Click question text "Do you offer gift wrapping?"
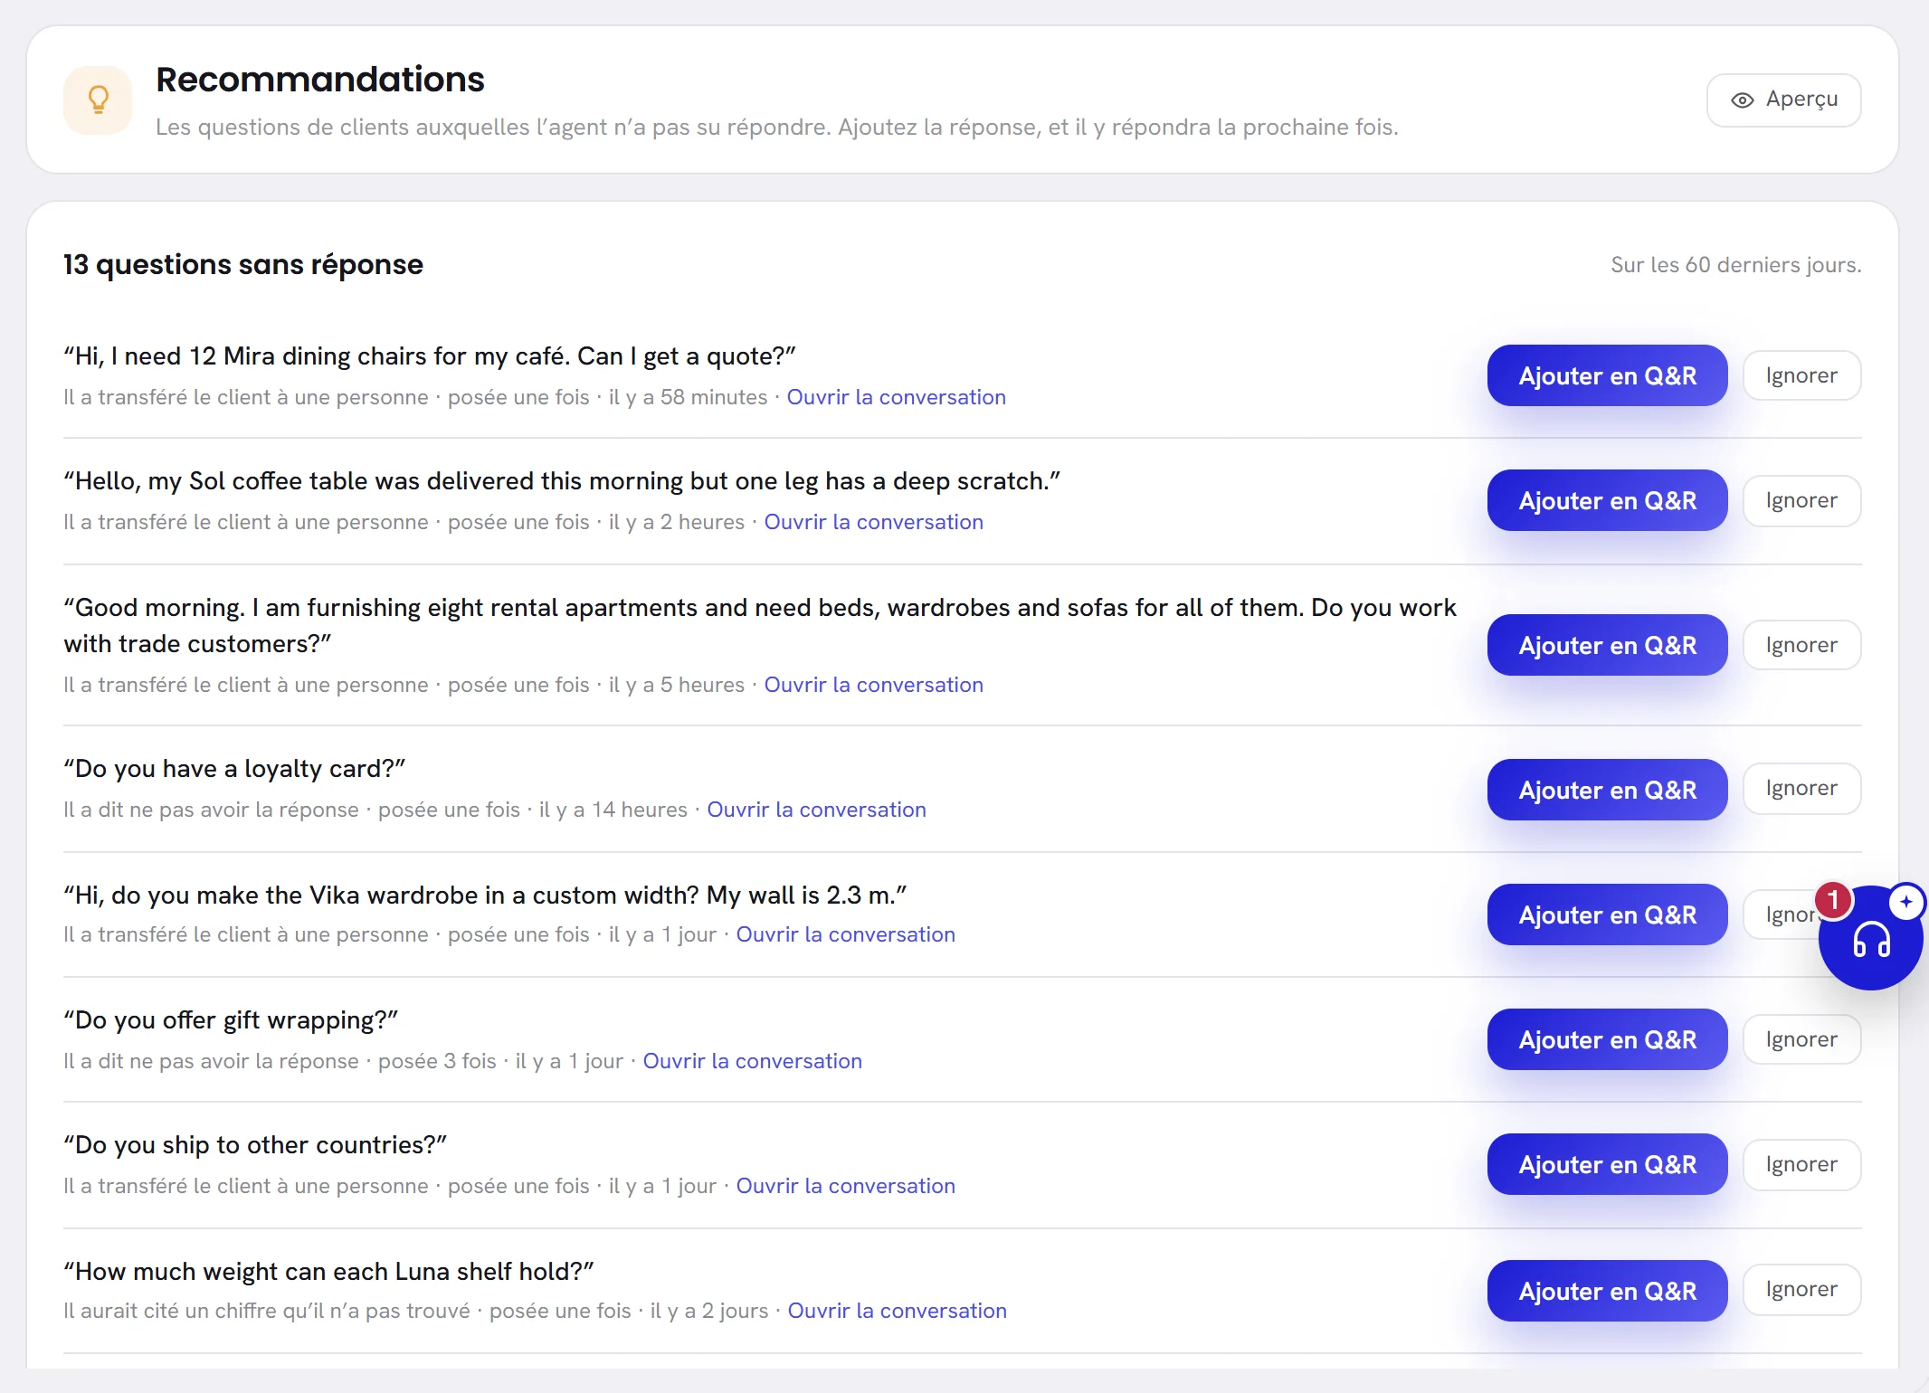Screen dimensions: 1929x1393 231,1020
